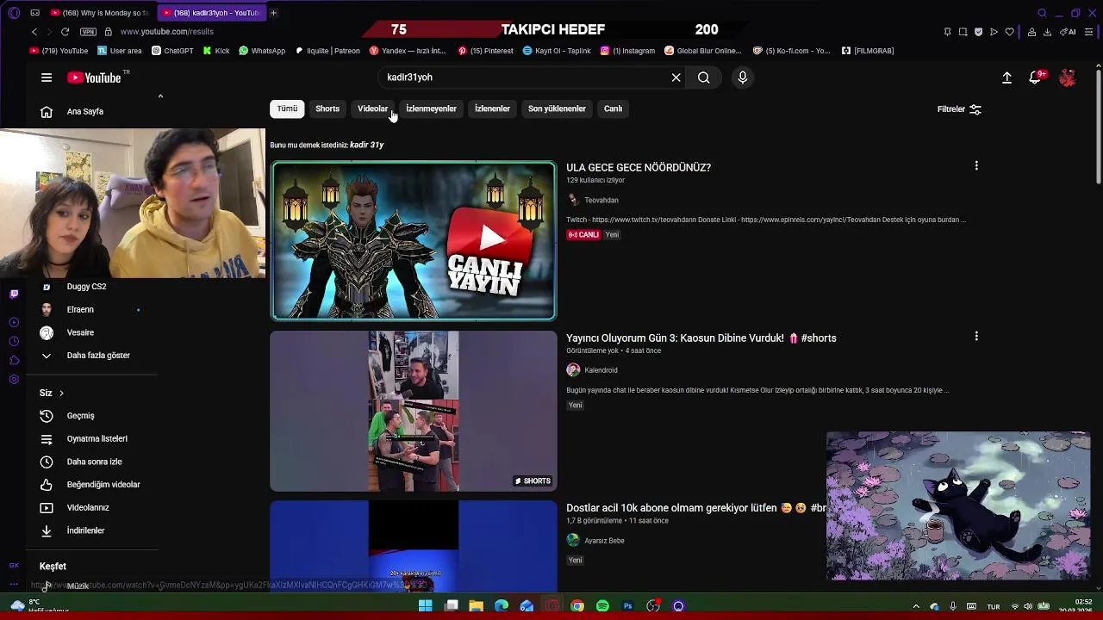Viewport: 1103px width, 620px height.
Task: Open Photoshop from the taskbar
Action: (628, 606)
